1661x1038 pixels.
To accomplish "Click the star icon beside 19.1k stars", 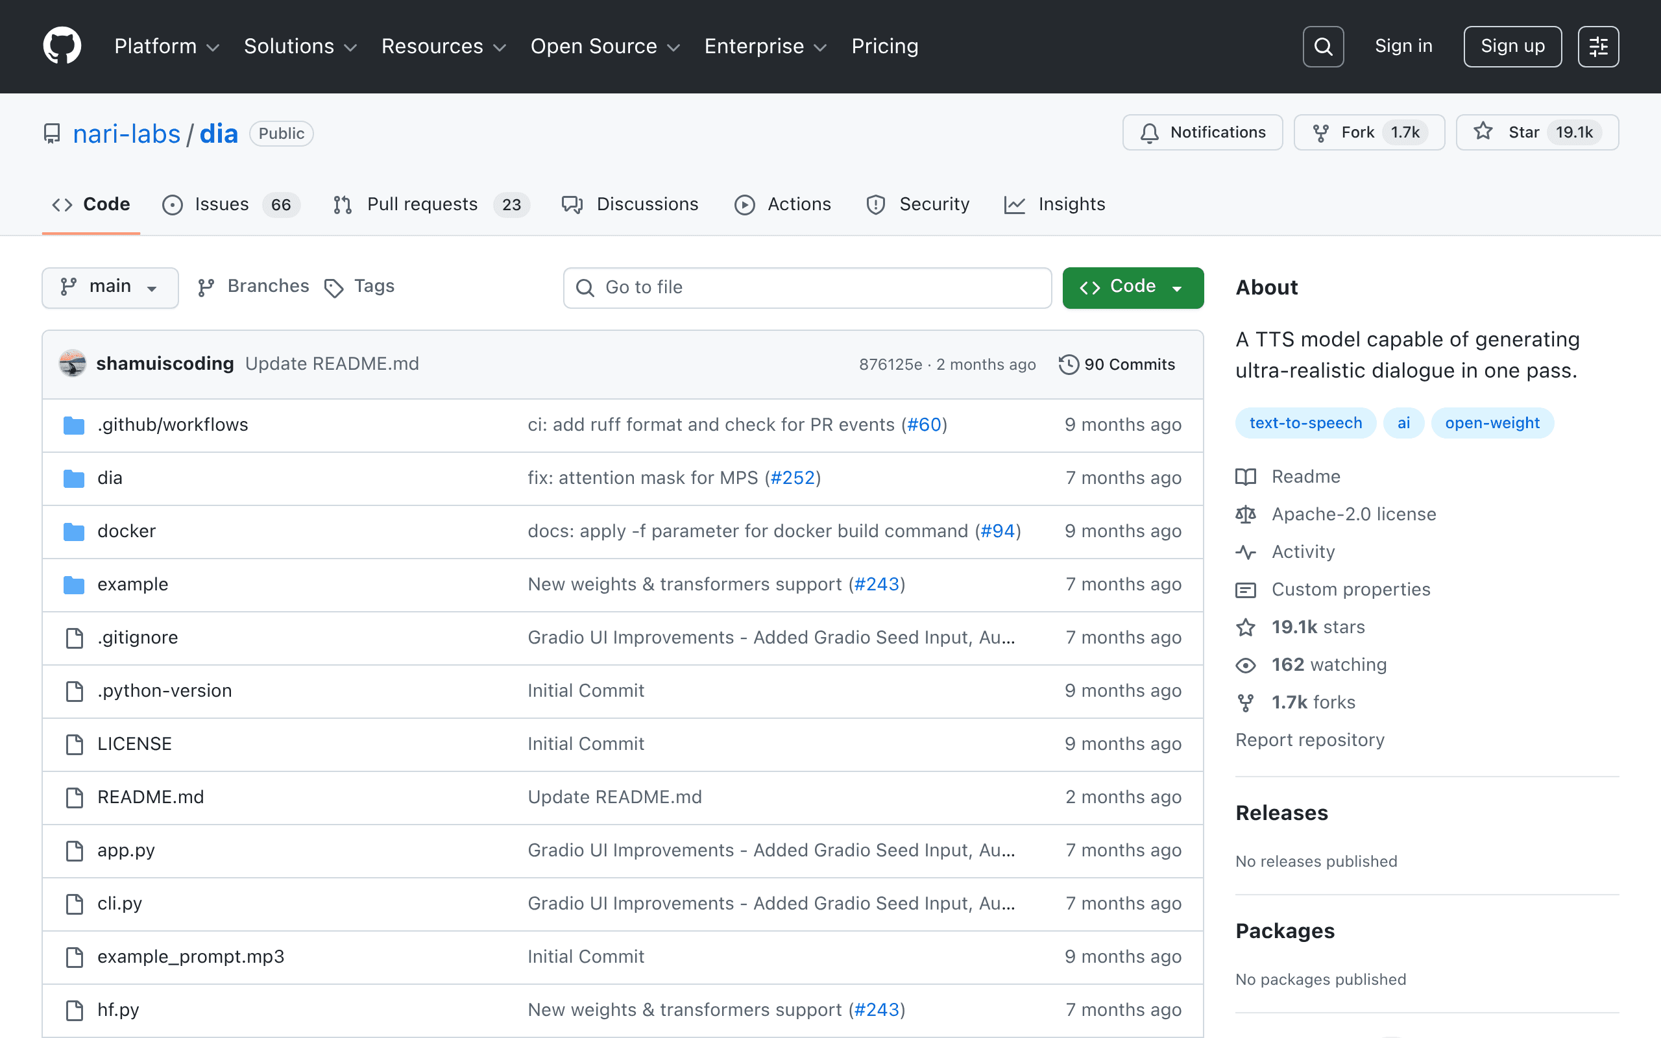I will point(1246,627).
